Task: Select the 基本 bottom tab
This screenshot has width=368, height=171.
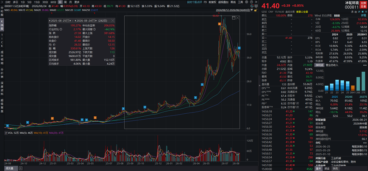Action: 319,168
